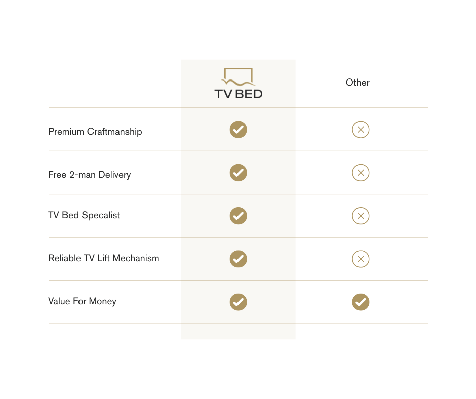Select the Reliable TV Lift Mechanism label
The width and height of the screenshot is (476, 399).
[x=103, y=258]
